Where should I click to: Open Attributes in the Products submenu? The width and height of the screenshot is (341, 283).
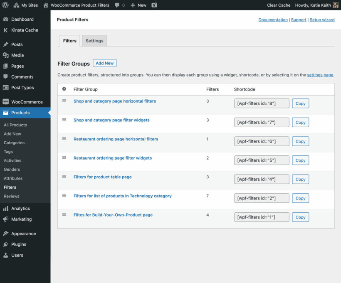pyautogui.click(x=13, y=178)
